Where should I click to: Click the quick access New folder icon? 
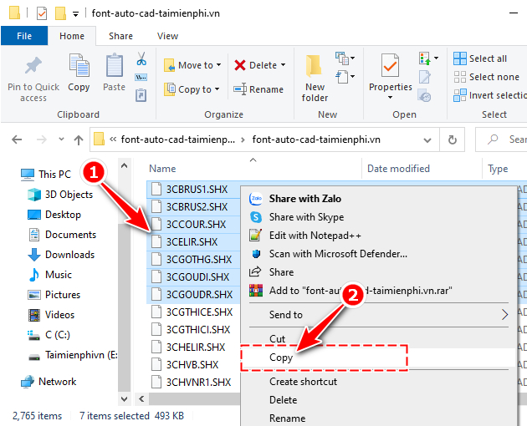point(60,13)
